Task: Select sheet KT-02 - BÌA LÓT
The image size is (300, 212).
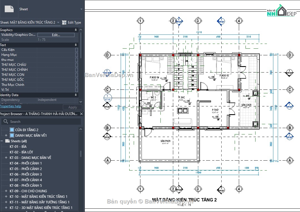Action: [21, 152]
